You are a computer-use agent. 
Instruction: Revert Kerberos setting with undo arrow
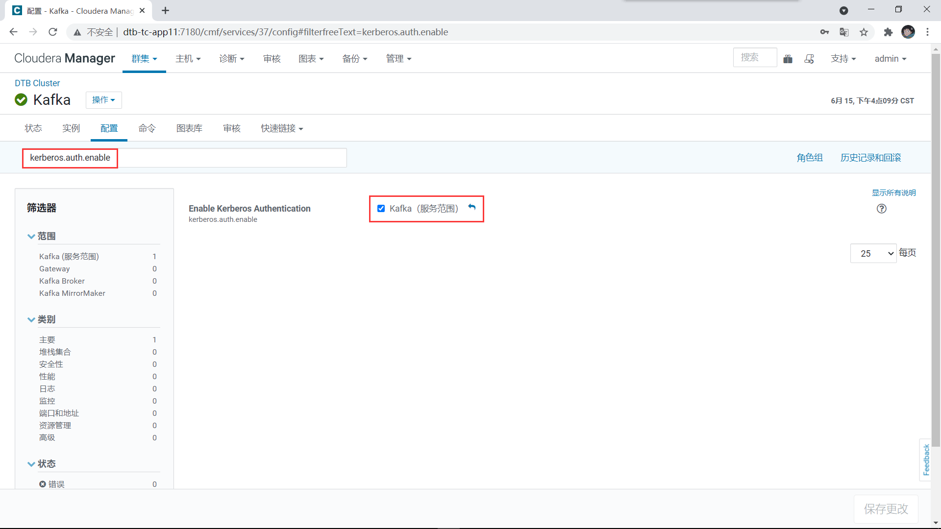(471, 207)
